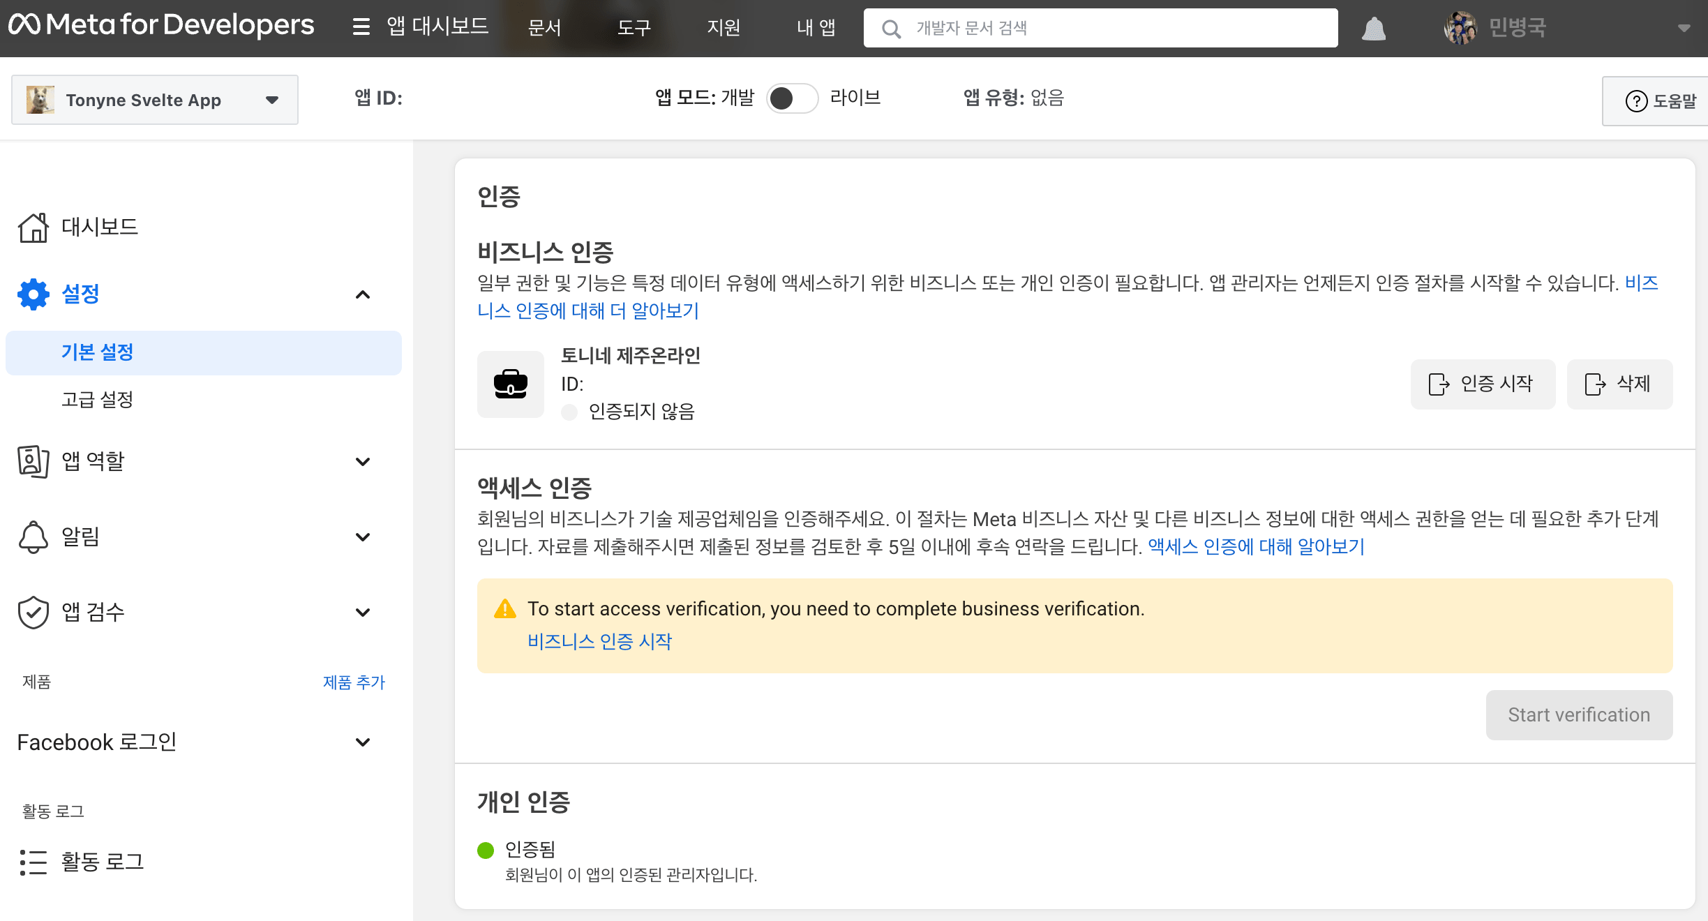Click the Facebook 로그인 product label

pyautogui.click(x=97, y=742)
